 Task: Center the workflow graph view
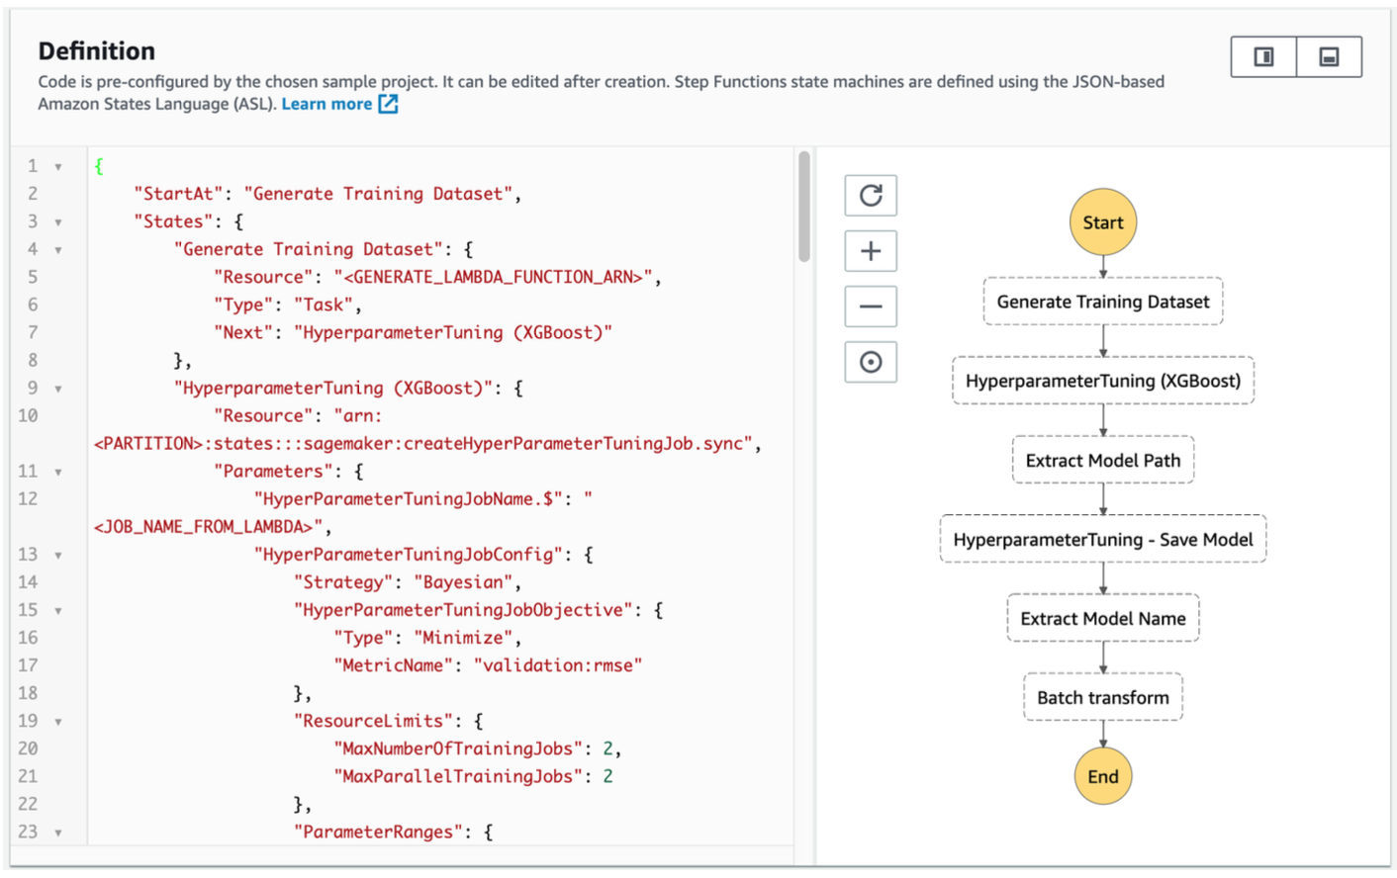870,362
